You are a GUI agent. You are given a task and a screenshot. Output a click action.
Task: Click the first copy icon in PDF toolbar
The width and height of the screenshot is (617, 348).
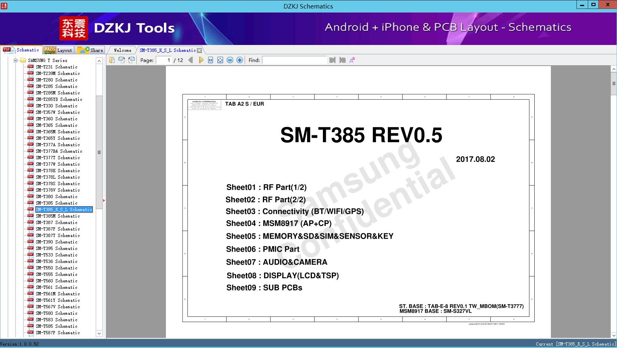[x=112, y=60]
